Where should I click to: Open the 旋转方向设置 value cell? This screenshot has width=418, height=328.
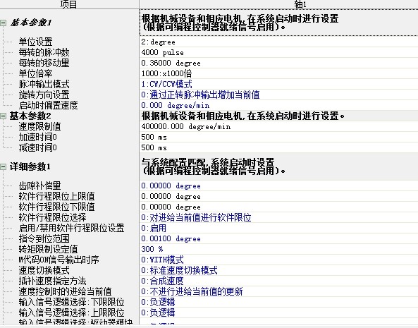[x=278, y=95]
